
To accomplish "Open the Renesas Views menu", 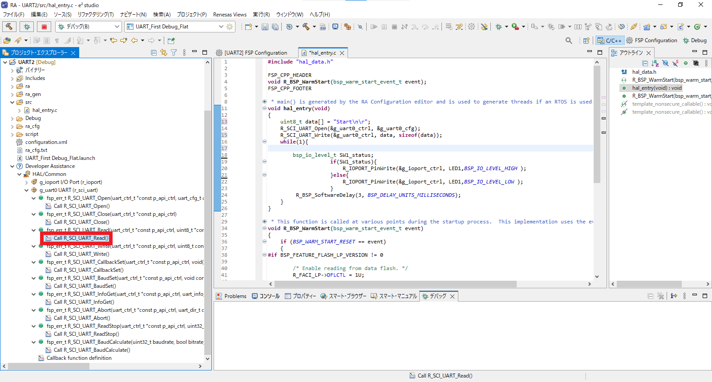I will coord(230,15).
